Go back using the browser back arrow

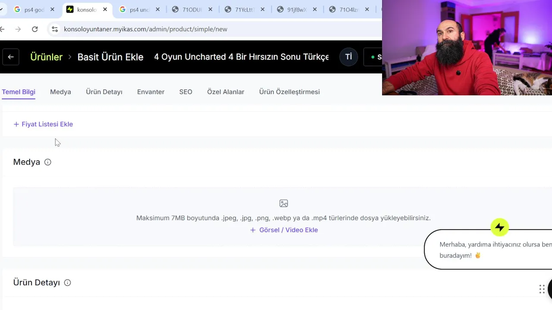click(x=2, y=29)
